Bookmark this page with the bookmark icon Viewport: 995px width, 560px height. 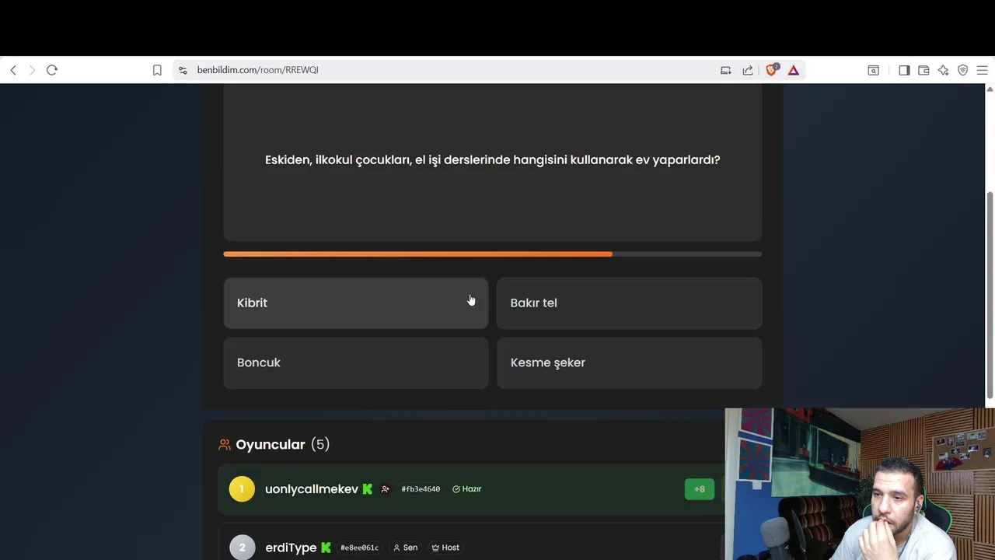[x=157, y=70]
